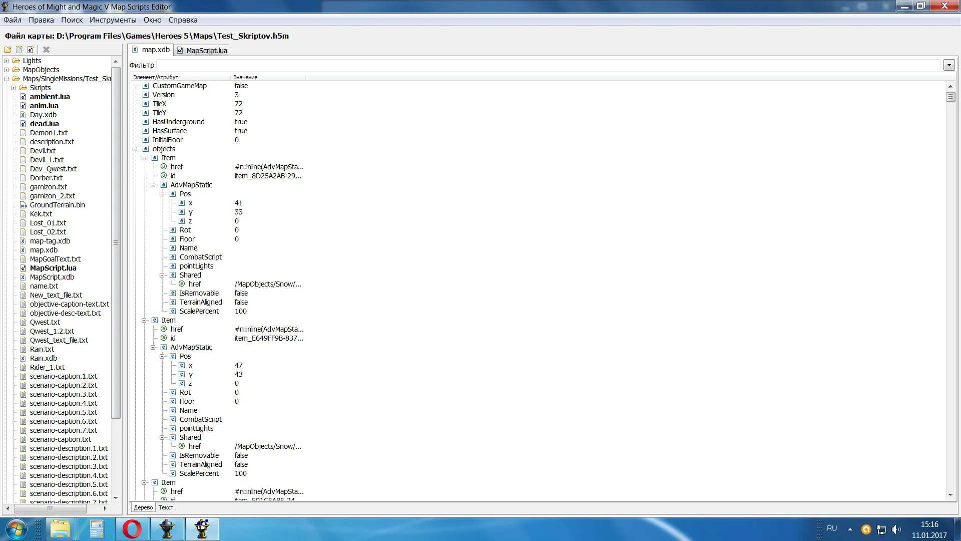Click the RU language indicator
The image size is (961, 541).
click(x=832, y=528)
